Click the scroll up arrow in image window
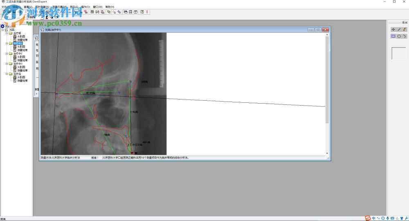The height and width of the screenshot is (221, 409). click(x=327, y=35)
